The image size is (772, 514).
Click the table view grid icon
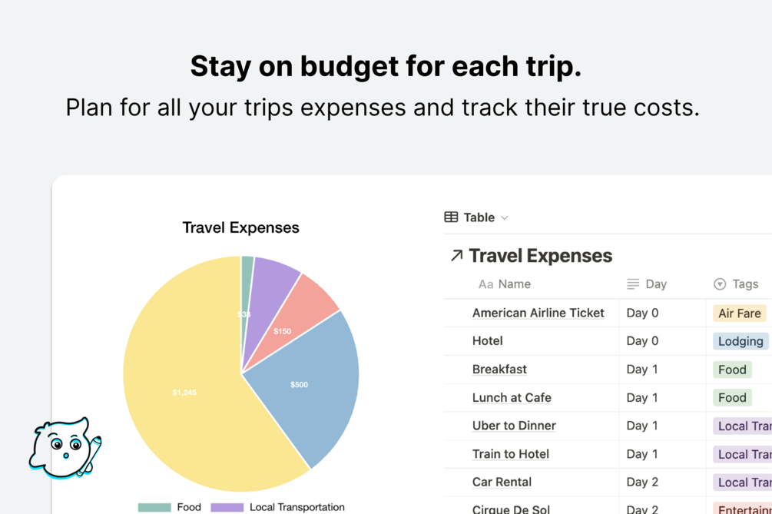pyautogui.click(x=451, y=217)
